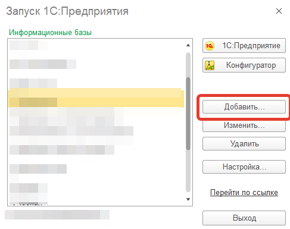This screenshot has height=229, width=290.
Task: Click the list's scroll up arrow
Action: 188,45
